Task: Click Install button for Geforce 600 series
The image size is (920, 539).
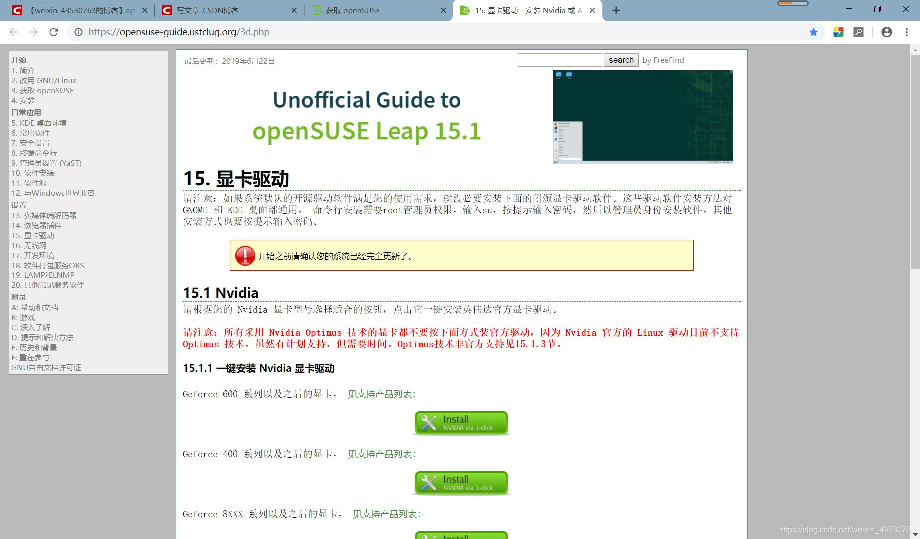Action: [461, 423]
